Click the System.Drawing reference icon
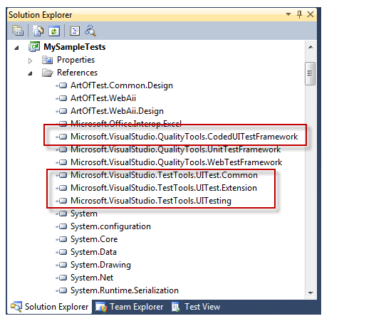381x331 pixels. tap(61, 265)
